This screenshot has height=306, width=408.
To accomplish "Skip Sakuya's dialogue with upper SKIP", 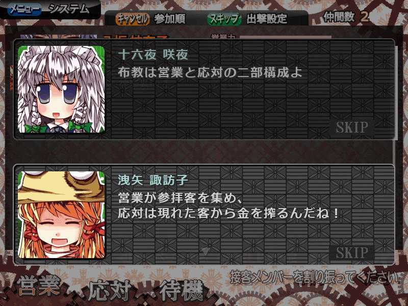I will (351, 127).
